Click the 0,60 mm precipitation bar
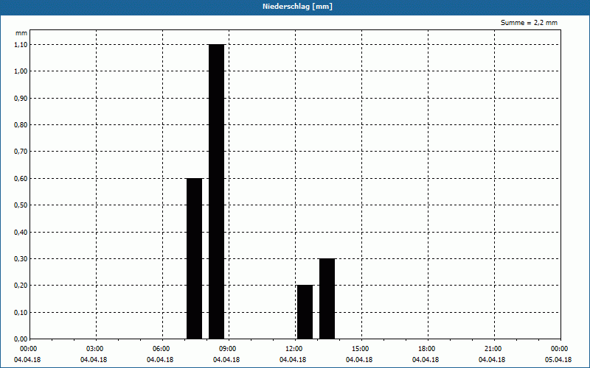The image size is (590, 368). (x=195, y=259)
